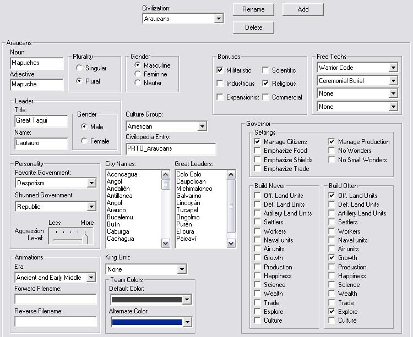The width and height of the screenshot is (413, 337).
Task: Choose Feminine gender radio button
Action: [x=138, y=74]
